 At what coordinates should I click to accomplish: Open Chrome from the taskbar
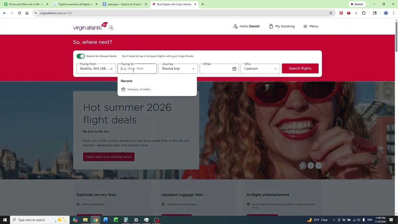click(95, 220)
